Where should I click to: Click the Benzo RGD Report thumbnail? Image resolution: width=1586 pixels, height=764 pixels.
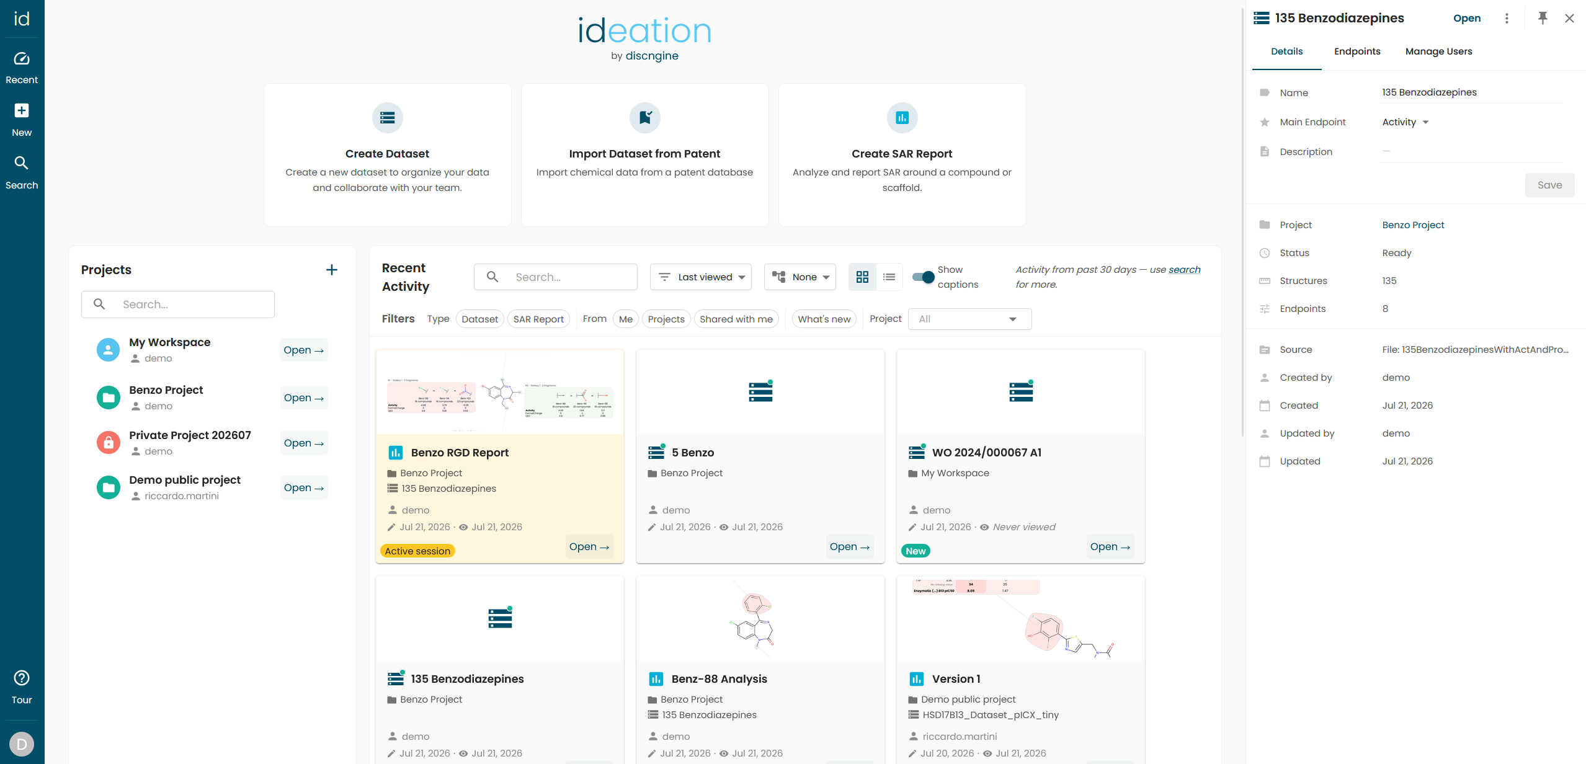click(x=500, y=392)
